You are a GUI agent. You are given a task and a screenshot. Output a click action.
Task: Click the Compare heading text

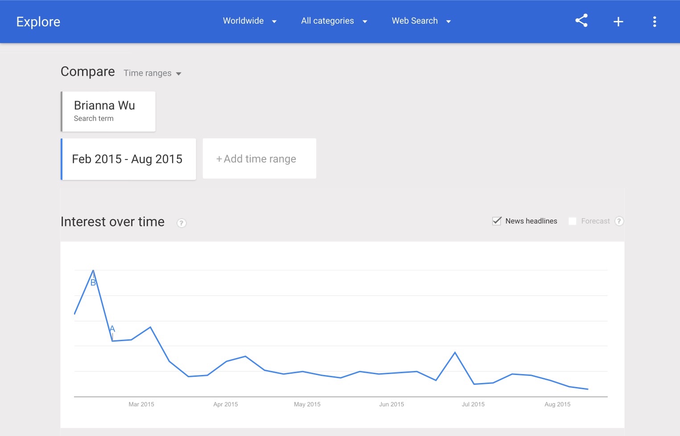click(x=88, y=72)
